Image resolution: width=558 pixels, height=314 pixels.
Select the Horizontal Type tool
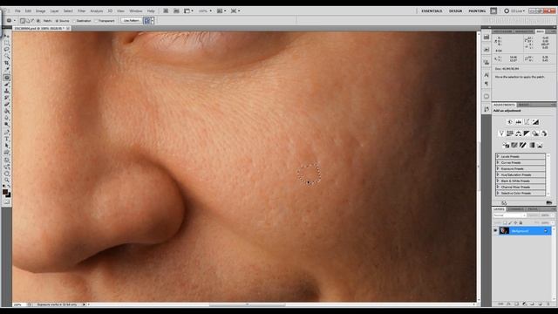click(x=7, y=139)
